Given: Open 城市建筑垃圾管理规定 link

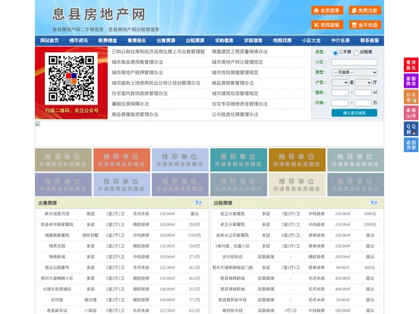Looking at the screenshot, I should 235,94.
